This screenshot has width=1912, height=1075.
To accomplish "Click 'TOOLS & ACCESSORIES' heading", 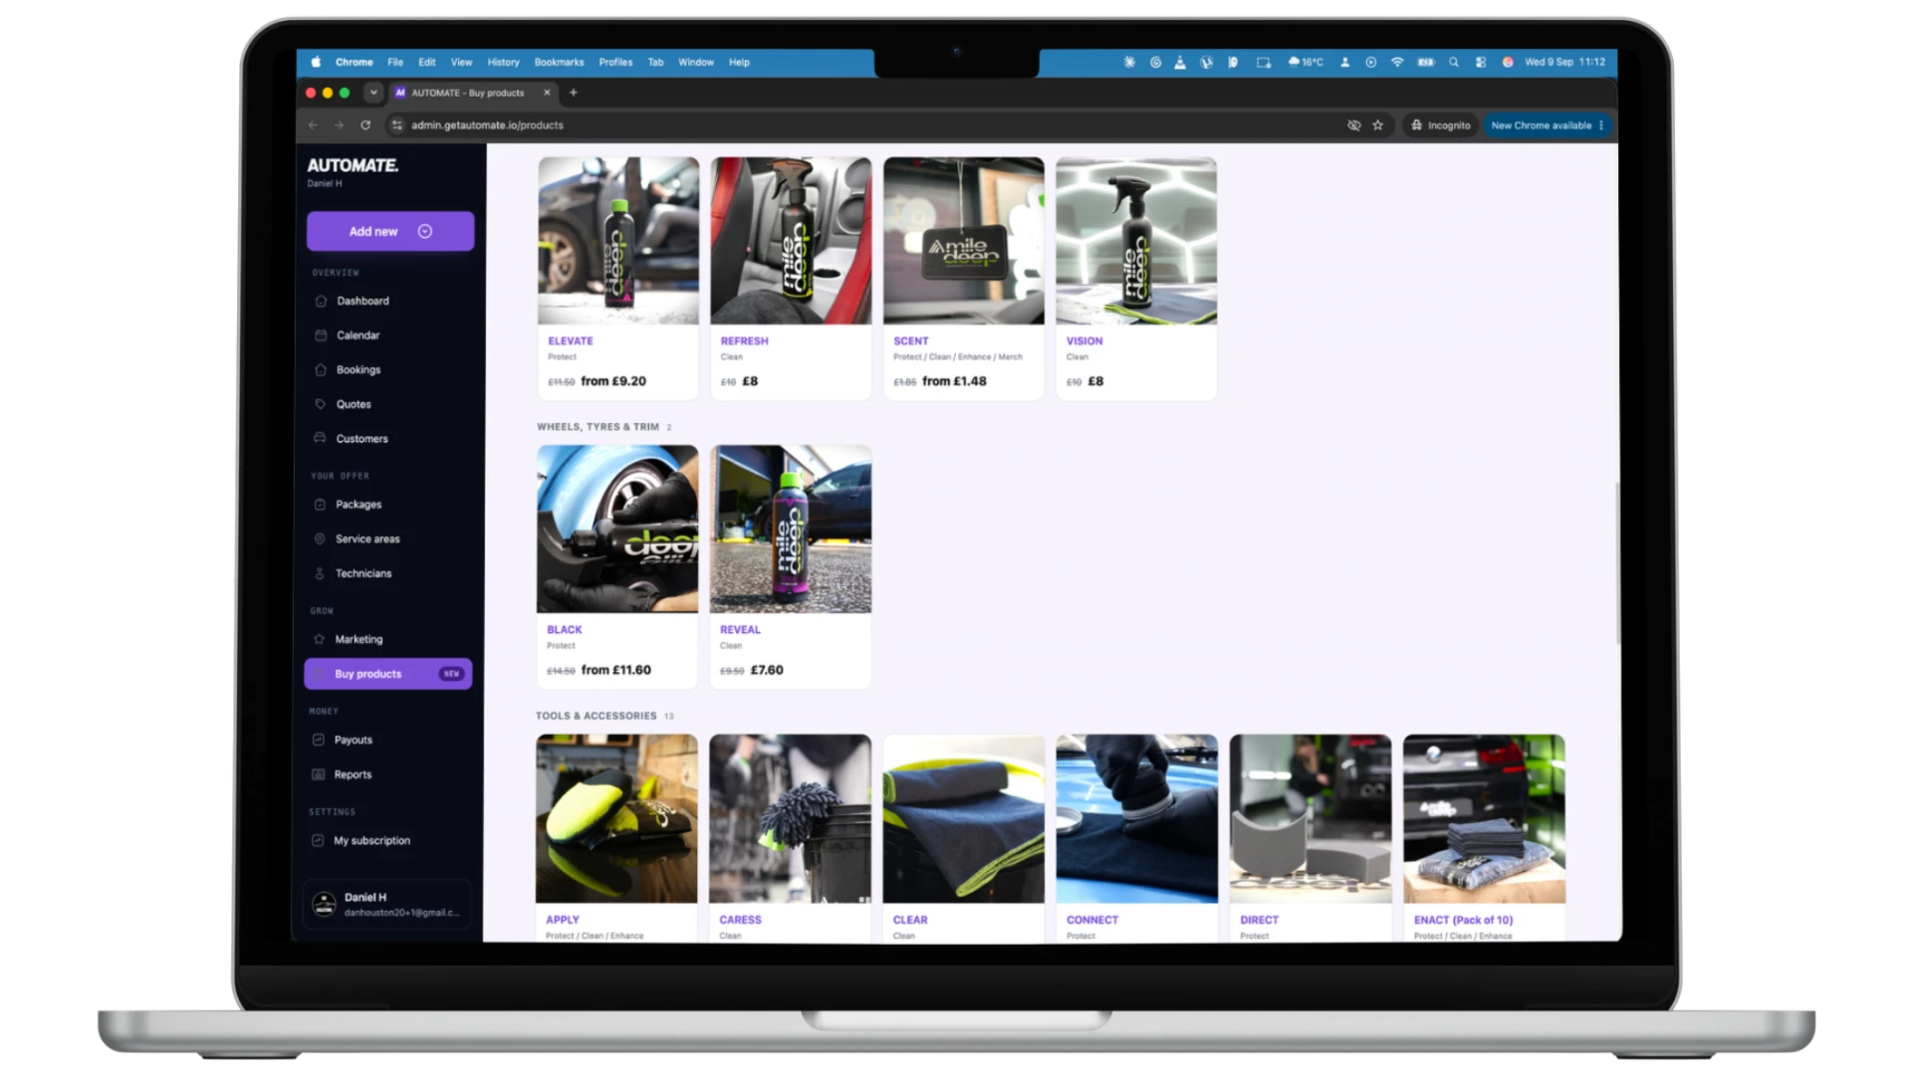I will point(596,716).
